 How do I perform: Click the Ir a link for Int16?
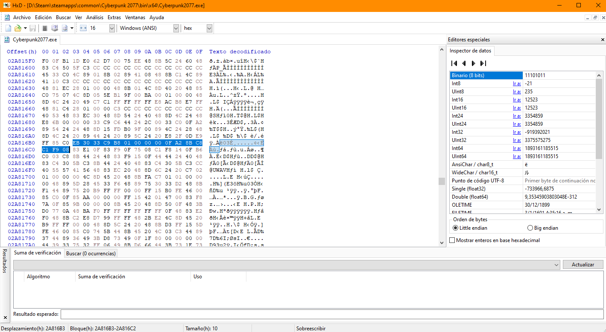[517, 100]
